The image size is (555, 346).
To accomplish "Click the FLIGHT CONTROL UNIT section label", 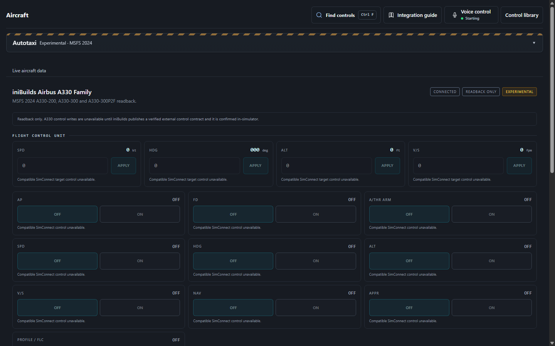I will click(39, 136).
